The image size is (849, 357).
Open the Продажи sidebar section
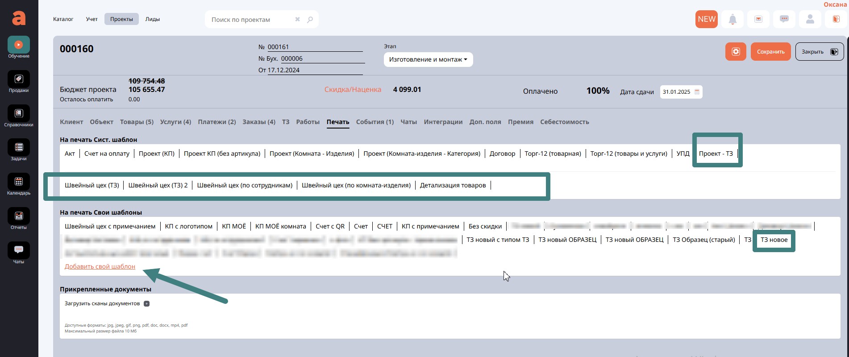tap(18, 79)
